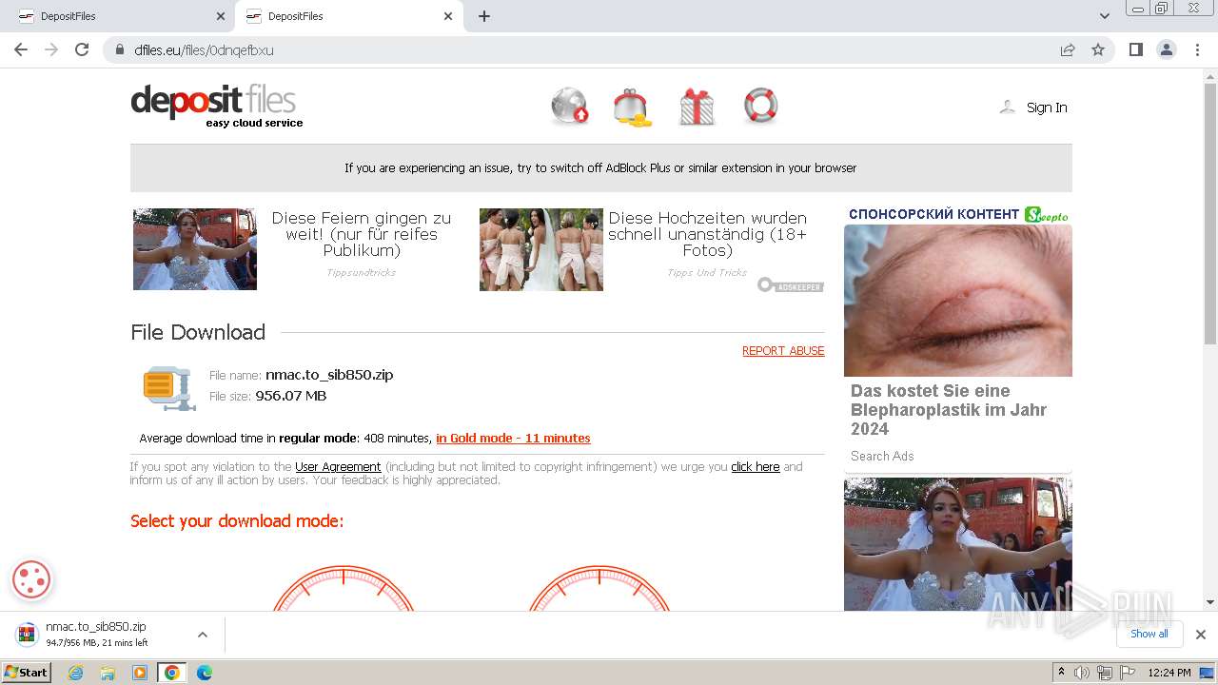Open the volume speaker tray icon
The width and height of the screenshot is (1218, 685).
tap(1082, 673)
